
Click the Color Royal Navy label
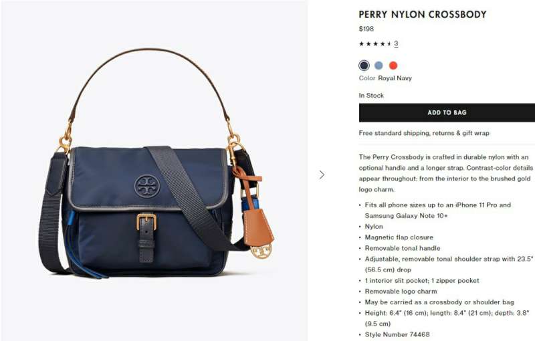coord(385,78)
